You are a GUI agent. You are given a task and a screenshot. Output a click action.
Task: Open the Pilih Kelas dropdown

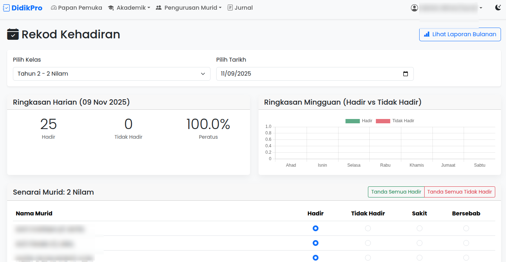[112, 73]
